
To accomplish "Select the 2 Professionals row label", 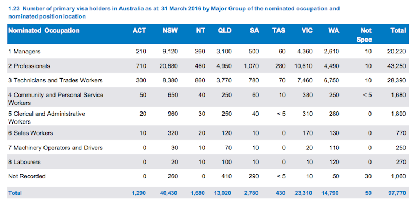I will point(29,66).
